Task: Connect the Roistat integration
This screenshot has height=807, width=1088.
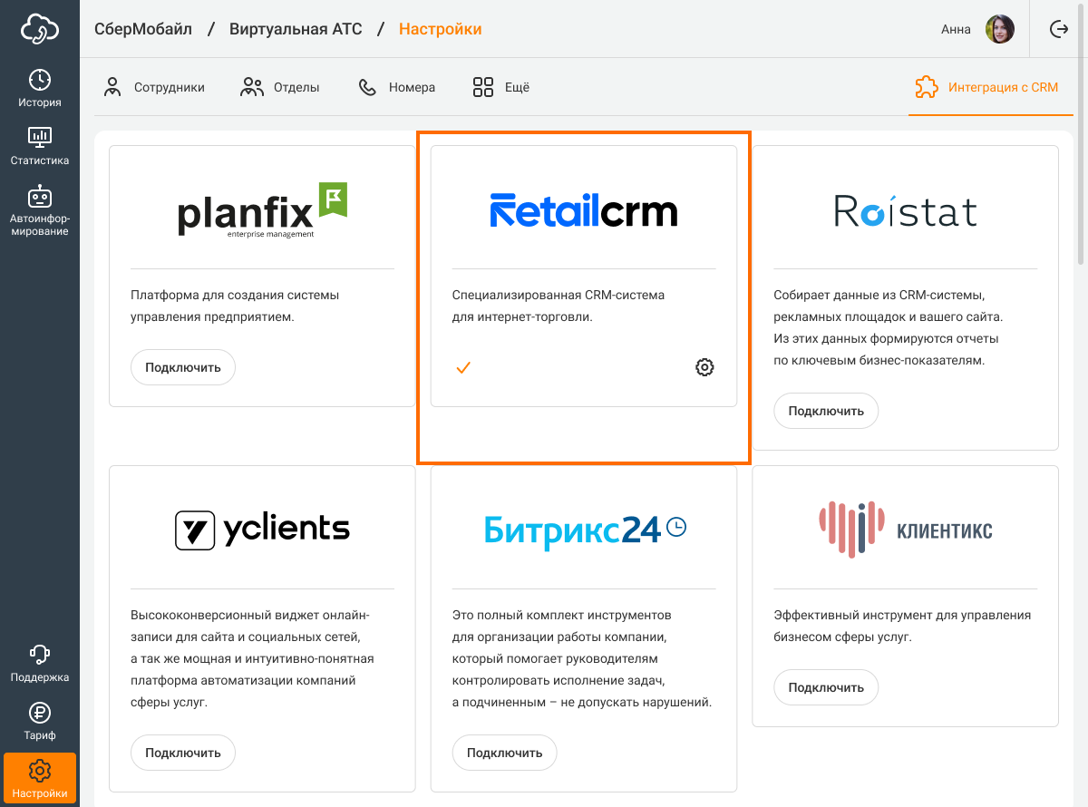Action: 826,411
